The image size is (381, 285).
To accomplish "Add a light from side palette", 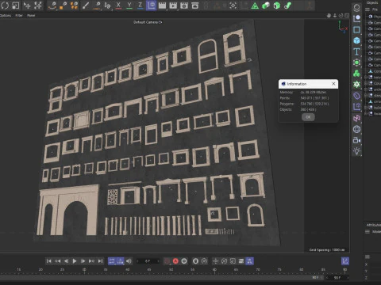I will 356,151.
